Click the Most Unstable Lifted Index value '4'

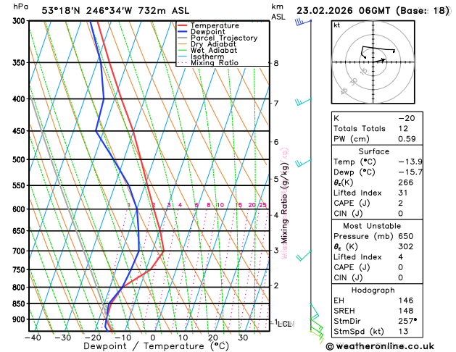pos(401,257)
